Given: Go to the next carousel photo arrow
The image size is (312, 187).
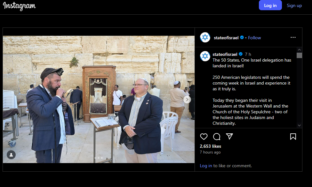Looking at the screenshot, I should [x=187, y=100].
